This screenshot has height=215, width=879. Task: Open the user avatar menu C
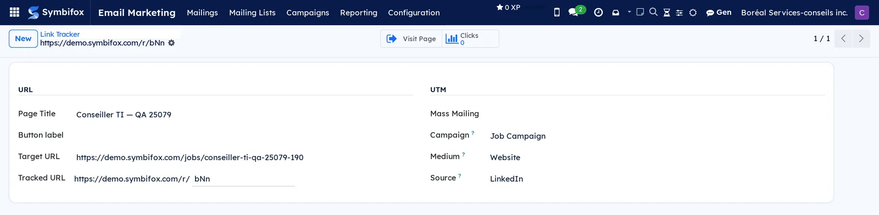tap(862, 13)
